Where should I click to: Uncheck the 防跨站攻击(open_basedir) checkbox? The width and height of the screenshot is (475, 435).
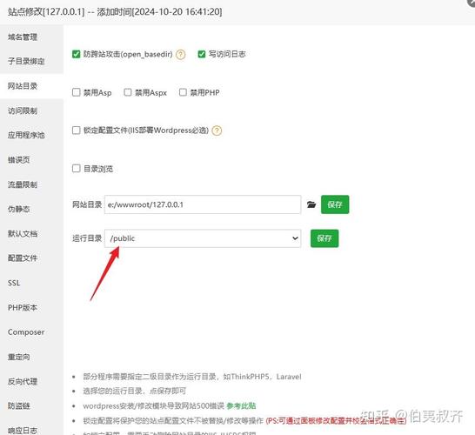click(x=76, y=54)
